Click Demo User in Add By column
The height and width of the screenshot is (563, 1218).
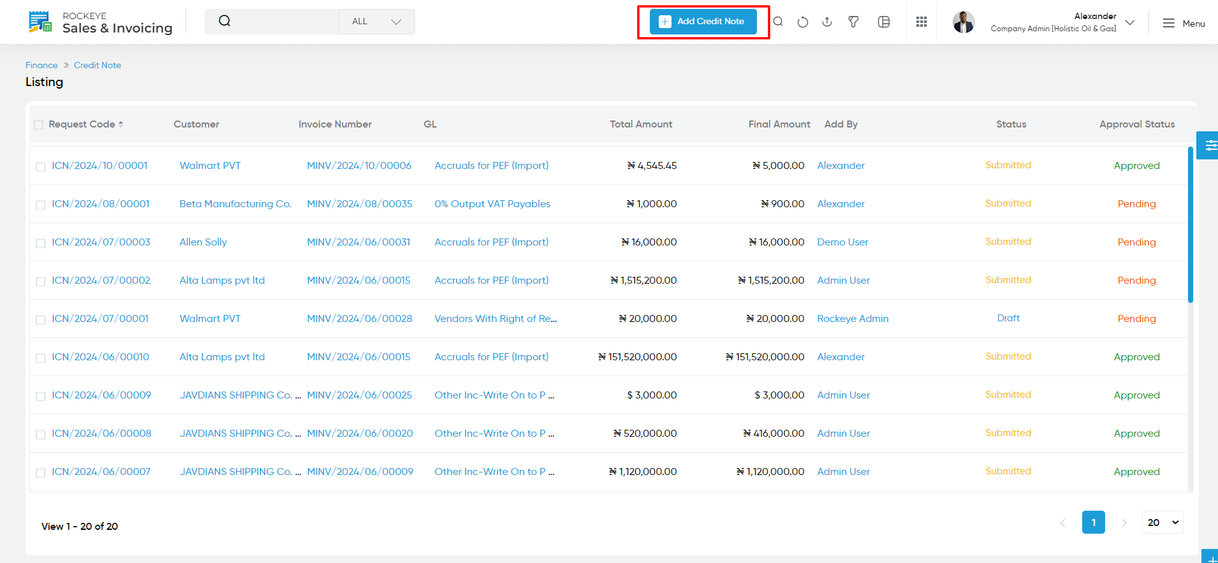coord(842,242)
